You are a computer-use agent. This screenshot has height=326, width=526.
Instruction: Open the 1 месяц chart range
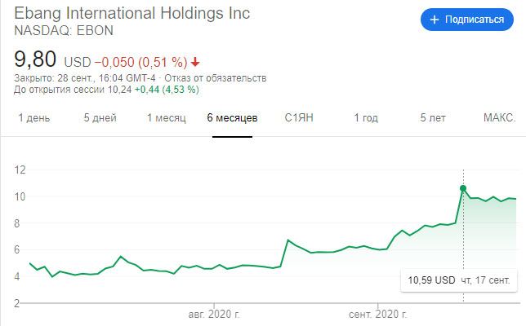[167, 118]
